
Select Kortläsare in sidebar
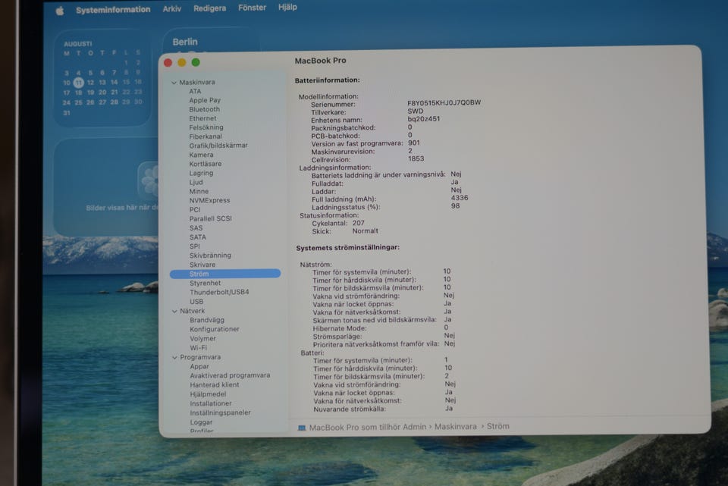206,164
